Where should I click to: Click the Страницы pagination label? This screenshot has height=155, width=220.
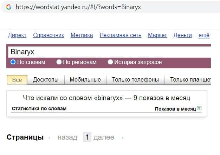pos(25,137)
